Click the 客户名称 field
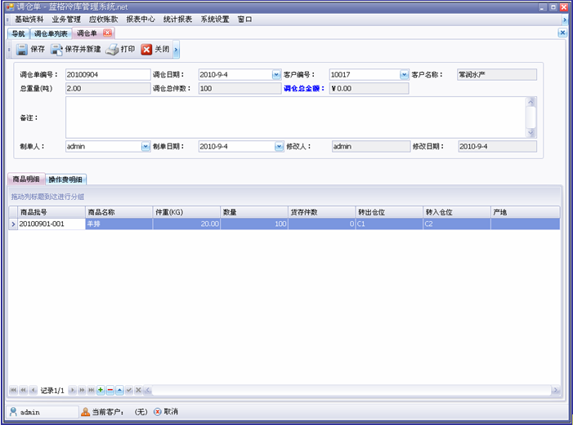 (497, 75)
